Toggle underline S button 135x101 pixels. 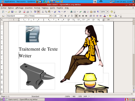click(x=72, y=16)
